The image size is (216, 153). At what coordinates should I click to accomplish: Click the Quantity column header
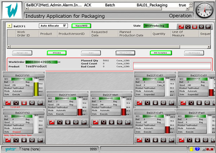point(159,33)
